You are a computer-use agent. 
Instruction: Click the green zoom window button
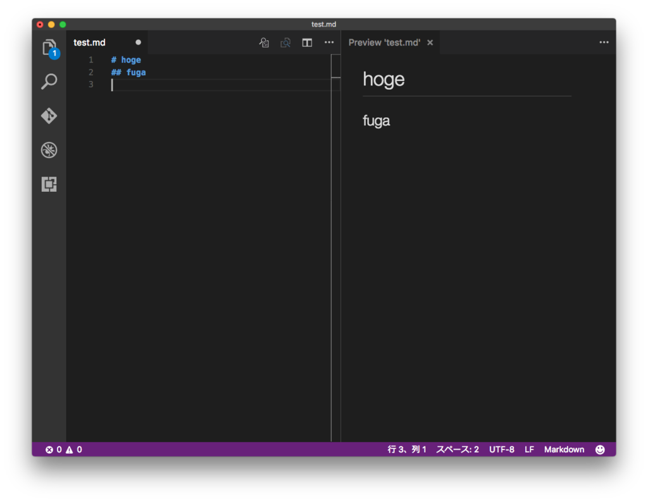63,25
